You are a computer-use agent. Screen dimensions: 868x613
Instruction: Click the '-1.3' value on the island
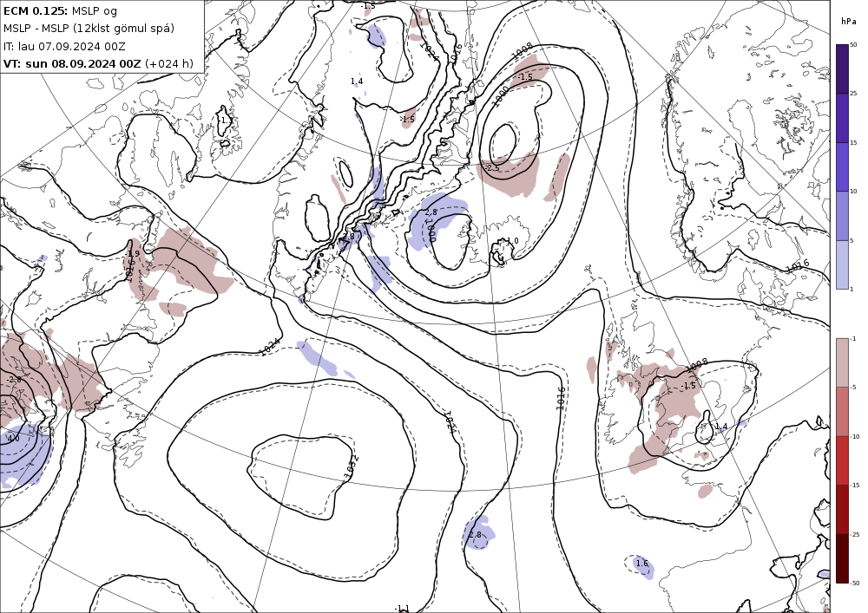[x=226, y=120]
